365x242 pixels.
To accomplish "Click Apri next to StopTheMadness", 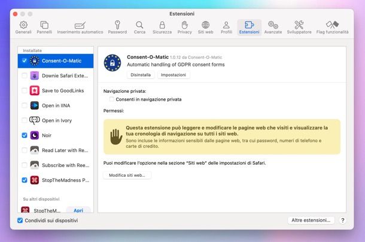I will point(78,210).
